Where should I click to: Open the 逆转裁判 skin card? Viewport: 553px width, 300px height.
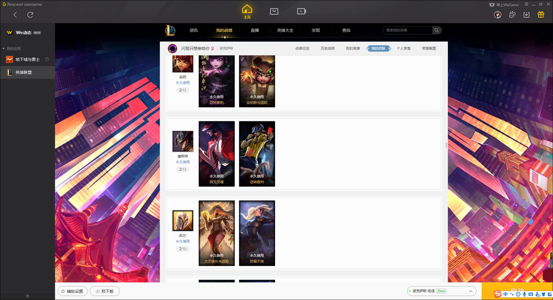(x=257, y=154)
